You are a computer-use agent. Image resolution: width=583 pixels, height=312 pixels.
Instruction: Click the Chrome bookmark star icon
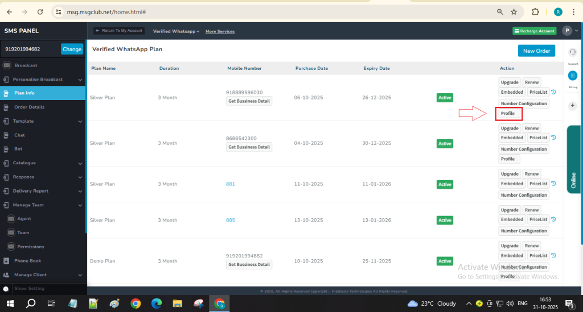coord(514,12)
